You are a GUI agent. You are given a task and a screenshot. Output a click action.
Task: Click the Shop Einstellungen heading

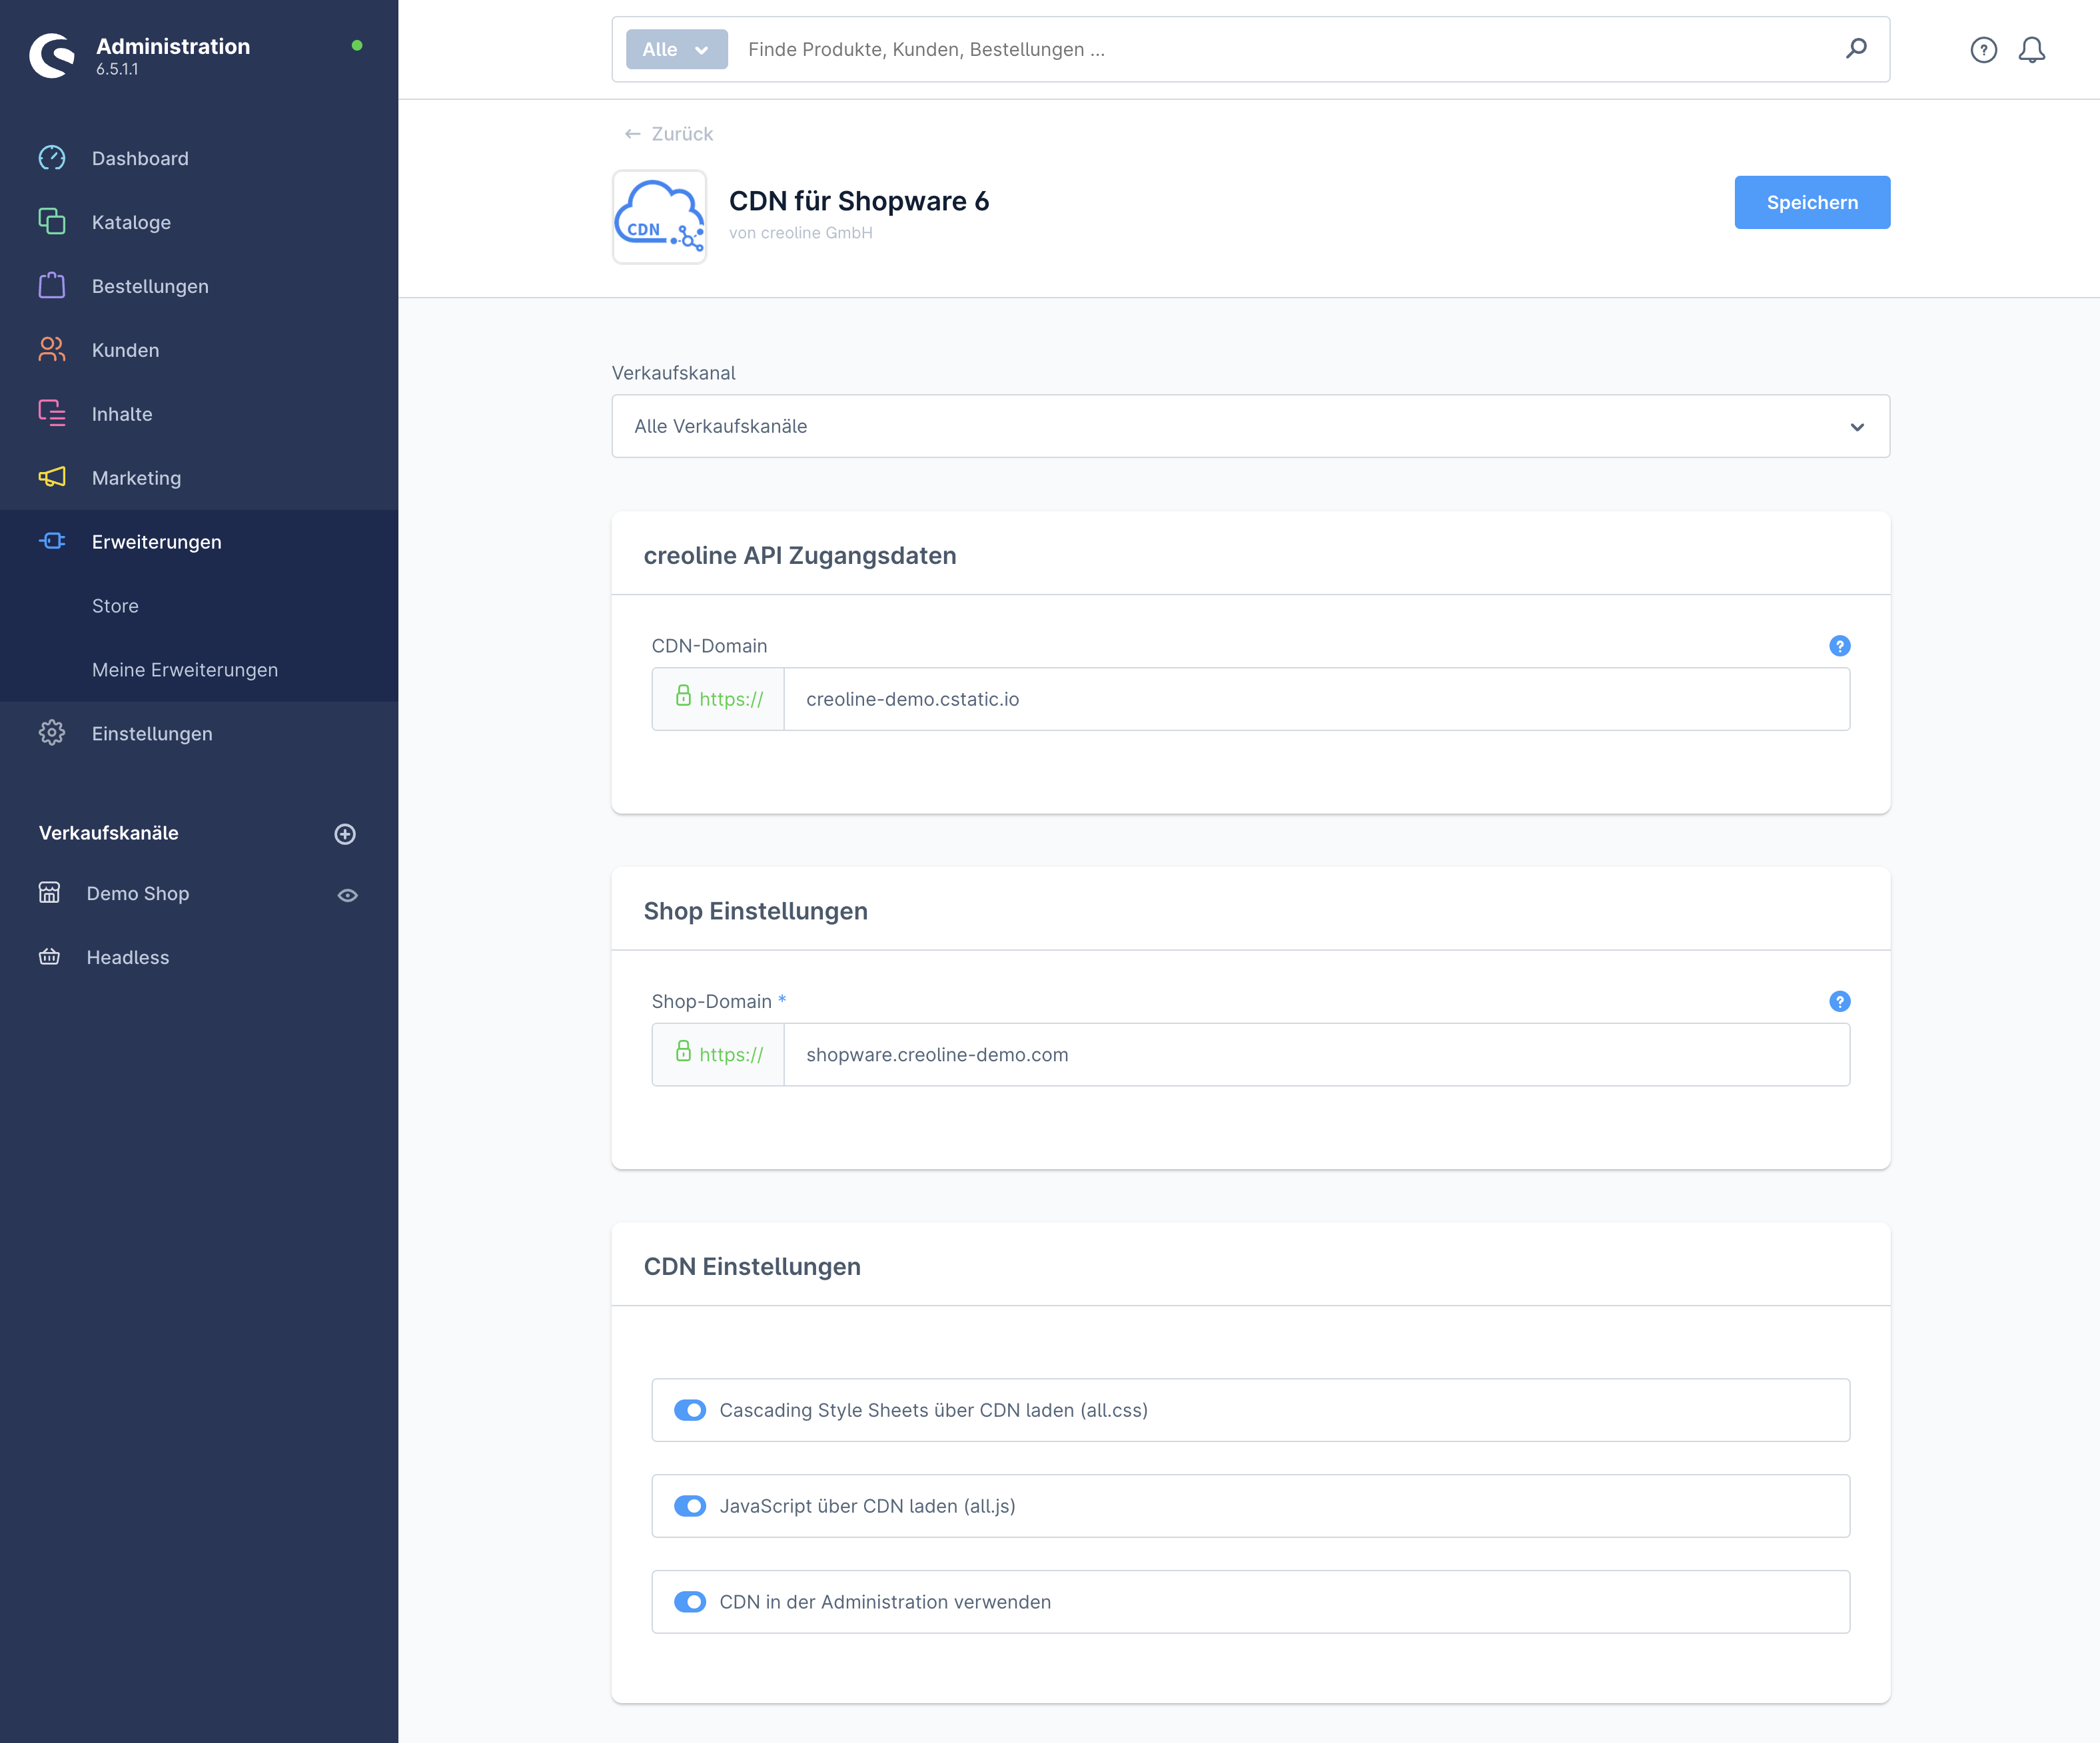tap(756, 911)
